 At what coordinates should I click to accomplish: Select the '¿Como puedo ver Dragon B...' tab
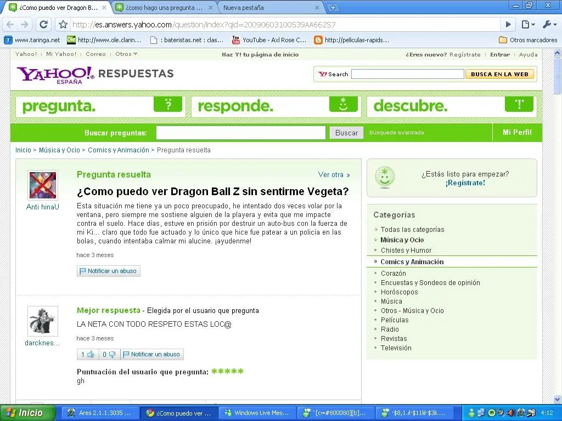tap(57, 8)
